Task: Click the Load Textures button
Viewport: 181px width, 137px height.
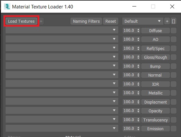Action: point(21,21)
